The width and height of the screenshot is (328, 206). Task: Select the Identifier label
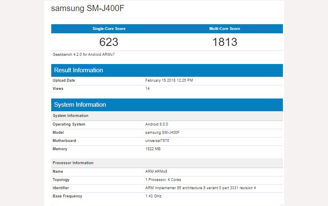(x=61, y=188)
